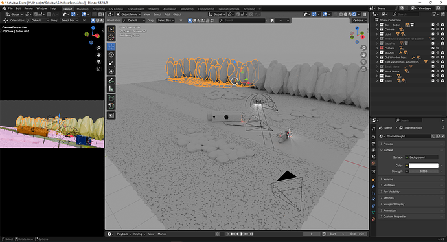447x242 pixels.
Task: Uncheck the Glass collection exclude checkbox
Action: click(433, 76)
